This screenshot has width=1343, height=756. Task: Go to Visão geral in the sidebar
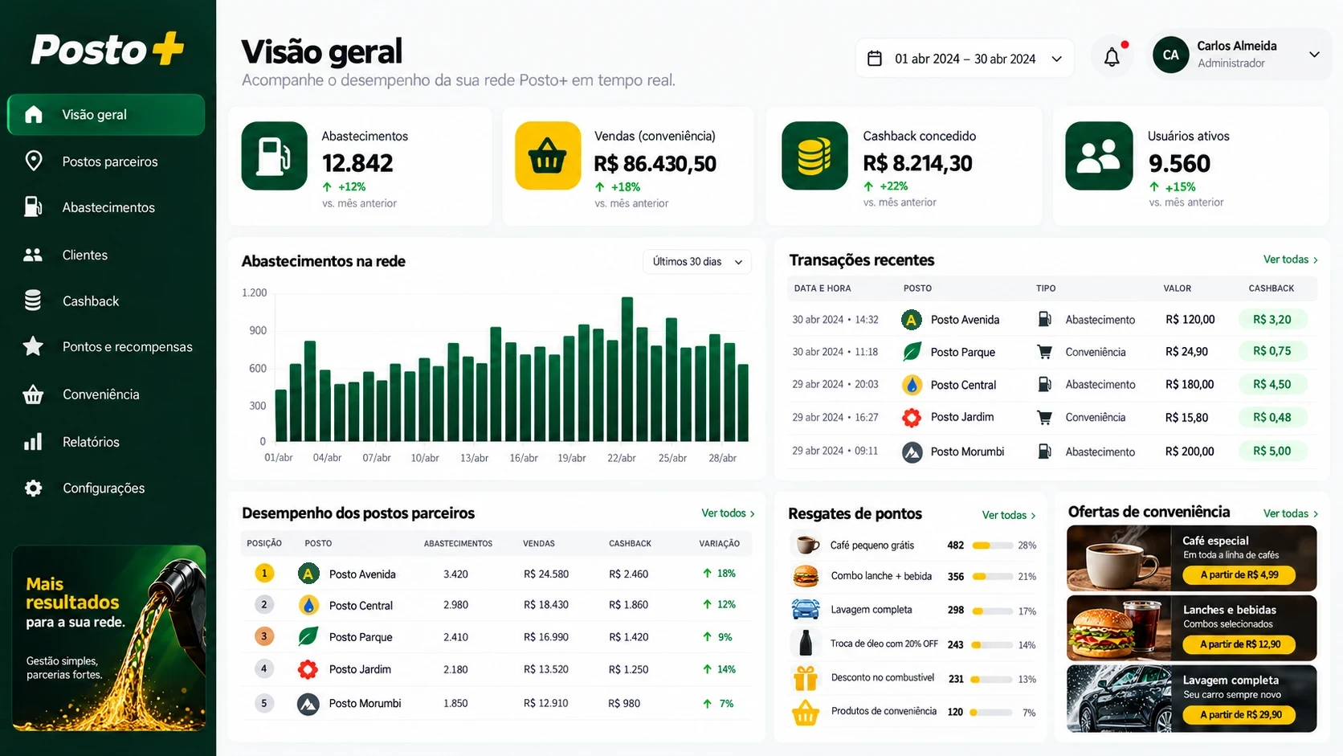pyautogui.click(x=106, y=115)
